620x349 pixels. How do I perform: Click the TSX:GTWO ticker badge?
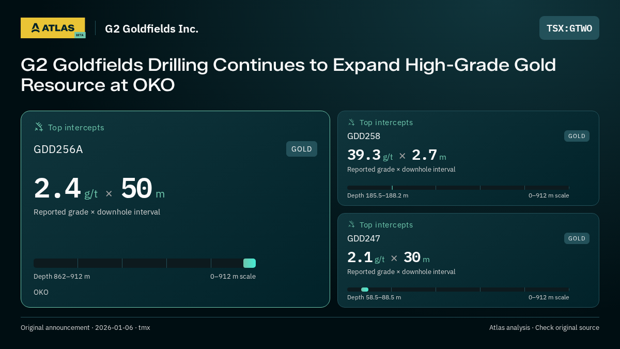click(x=569, y=28)
